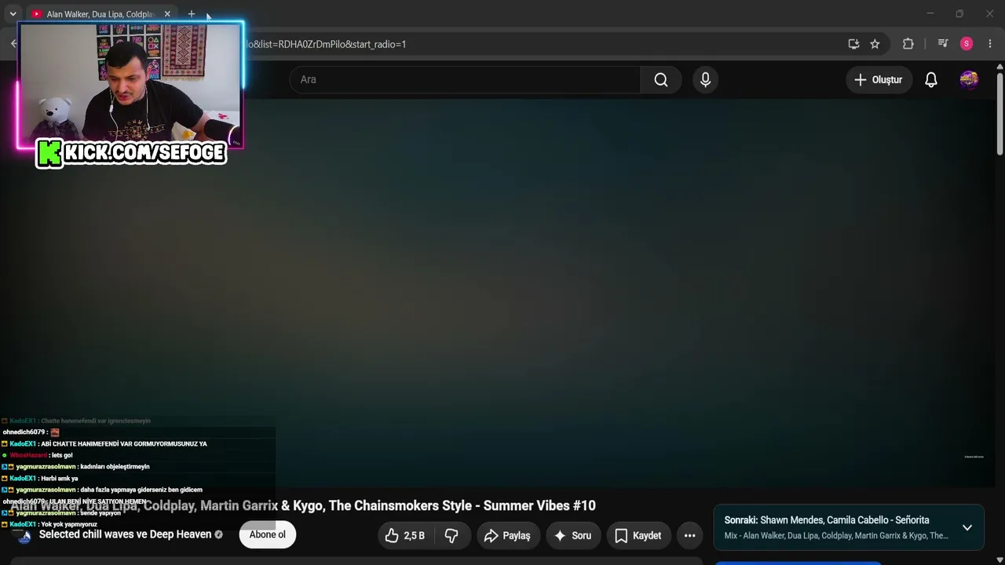
Task: Save the video with Kaydet
Action: point(638,535)
